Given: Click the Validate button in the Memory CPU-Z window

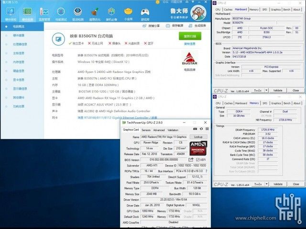Looking at the screenshot, I should [278, 184].
